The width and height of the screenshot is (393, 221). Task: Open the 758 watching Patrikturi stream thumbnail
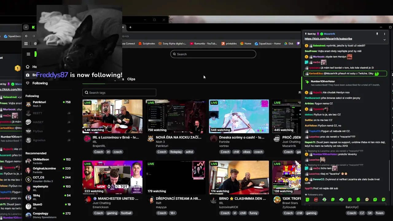176,116
